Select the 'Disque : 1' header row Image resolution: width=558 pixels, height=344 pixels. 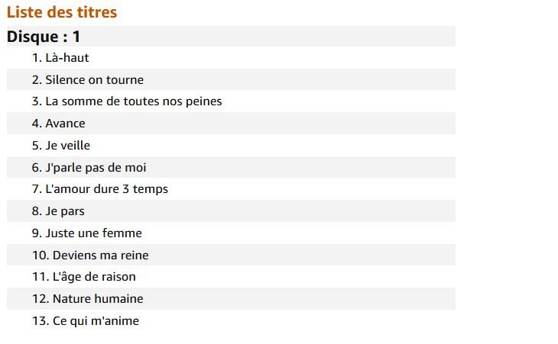(44, 36)
